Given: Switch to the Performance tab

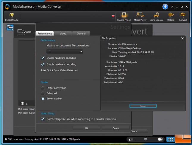Looking at the screenshot, I should 45,33.
